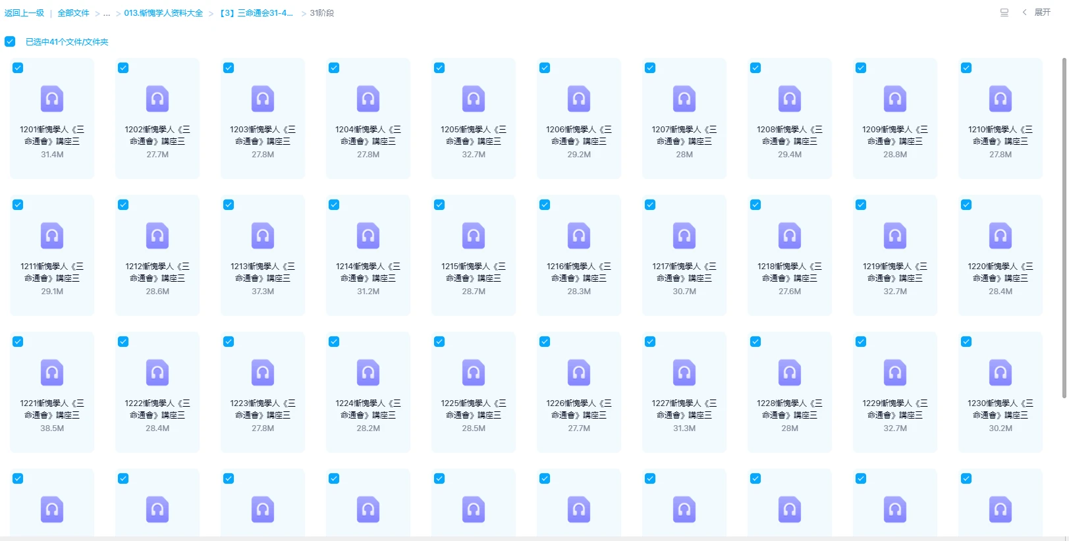
Task: Open audio file 1222 headphone icon
Action: tap(157, 373)
